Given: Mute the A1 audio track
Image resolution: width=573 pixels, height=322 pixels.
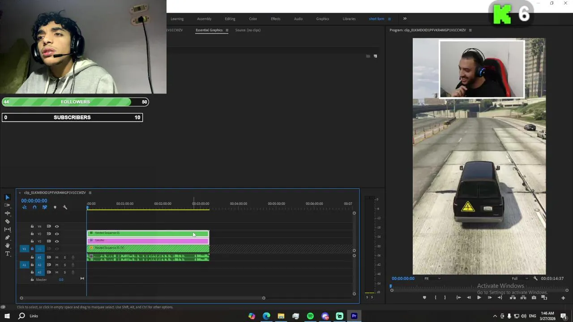Looking at the screenshot, I should (x=56, y=257).
